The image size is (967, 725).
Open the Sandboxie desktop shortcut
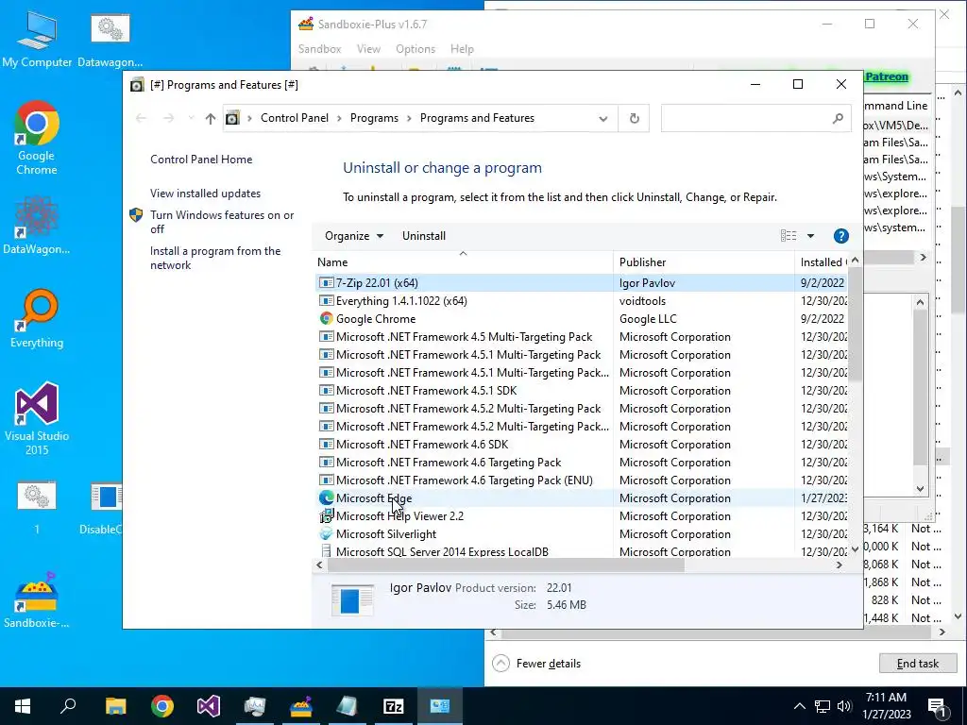tap(37, 599)
